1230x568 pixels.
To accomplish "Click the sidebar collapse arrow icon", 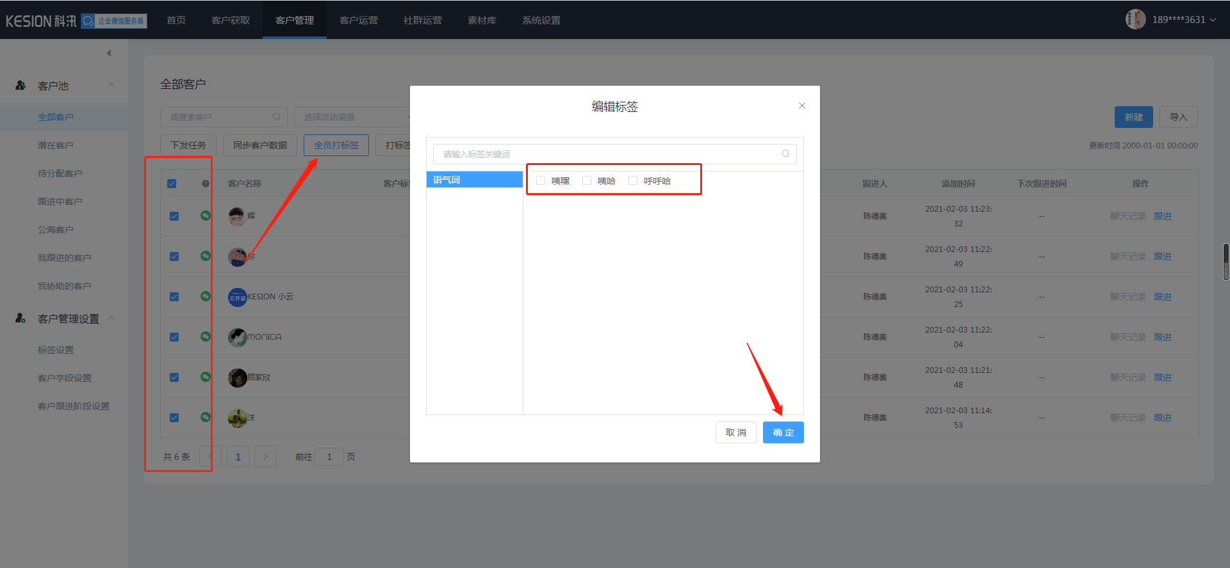I will [109, 53].
